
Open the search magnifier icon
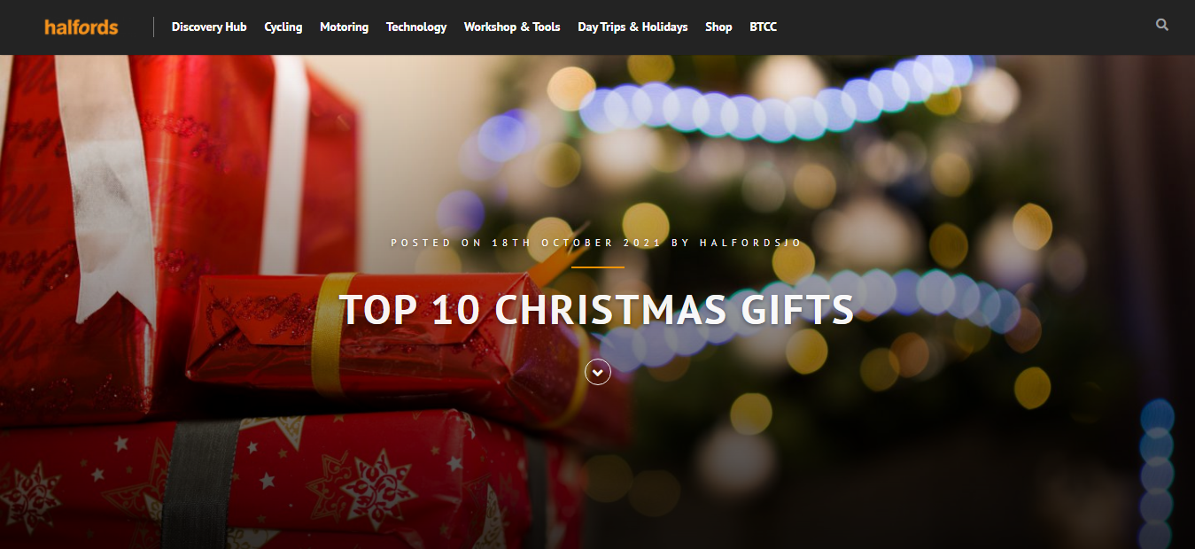(x=1162, y=26)
